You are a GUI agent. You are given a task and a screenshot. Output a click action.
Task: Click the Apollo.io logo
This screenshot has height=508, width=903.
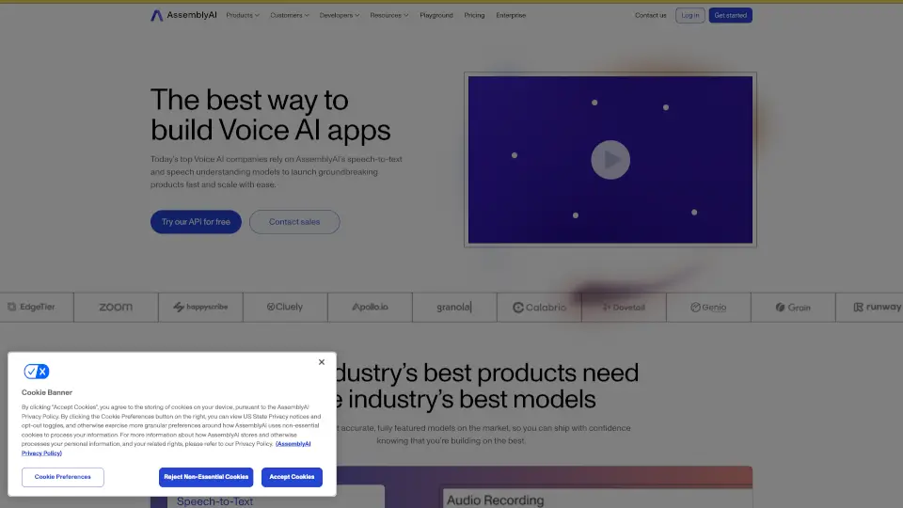coord(370,307)
